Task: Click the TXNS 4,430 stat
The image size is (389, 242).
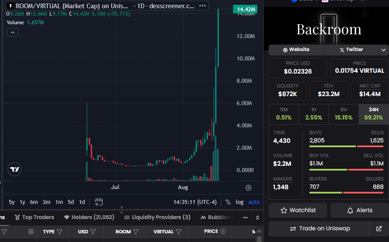Action: (x=282, y=137)
